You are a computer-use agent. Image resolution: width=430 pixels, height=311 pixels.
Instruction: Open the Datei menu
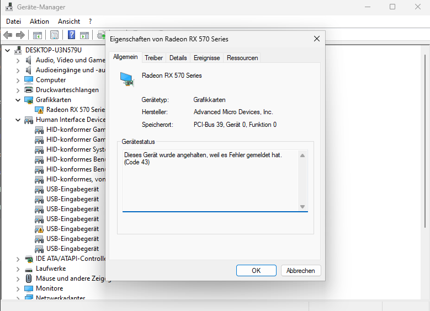coord(13,22)
